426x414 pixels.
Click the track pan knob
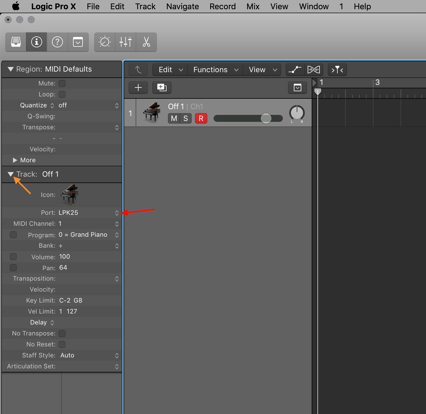(x=297, y=113)
